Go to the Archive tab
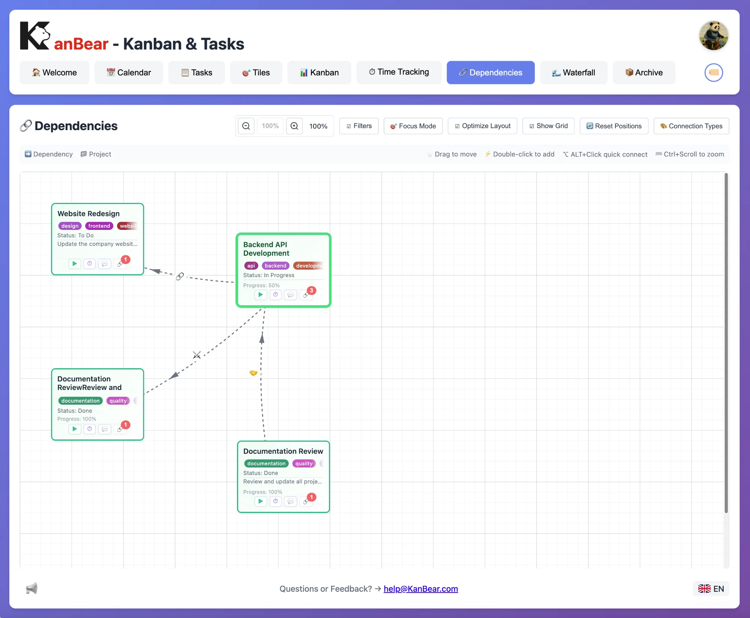The image size is (750, 618). coord(644,72)
